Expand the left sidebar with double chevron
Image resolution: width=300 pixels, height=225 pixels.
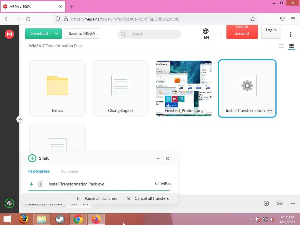20,120
